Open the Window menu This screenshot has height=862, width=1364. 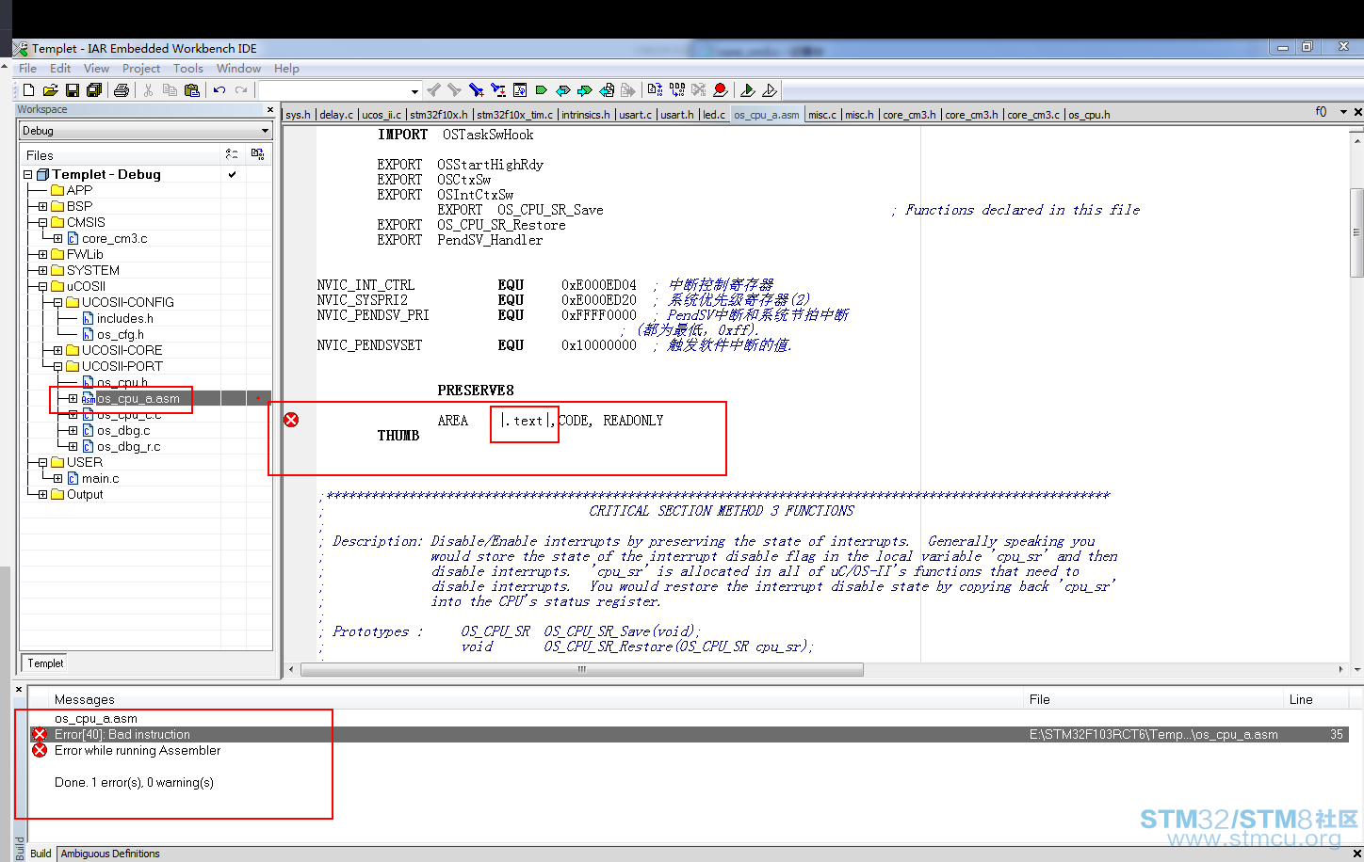(238, 69)
